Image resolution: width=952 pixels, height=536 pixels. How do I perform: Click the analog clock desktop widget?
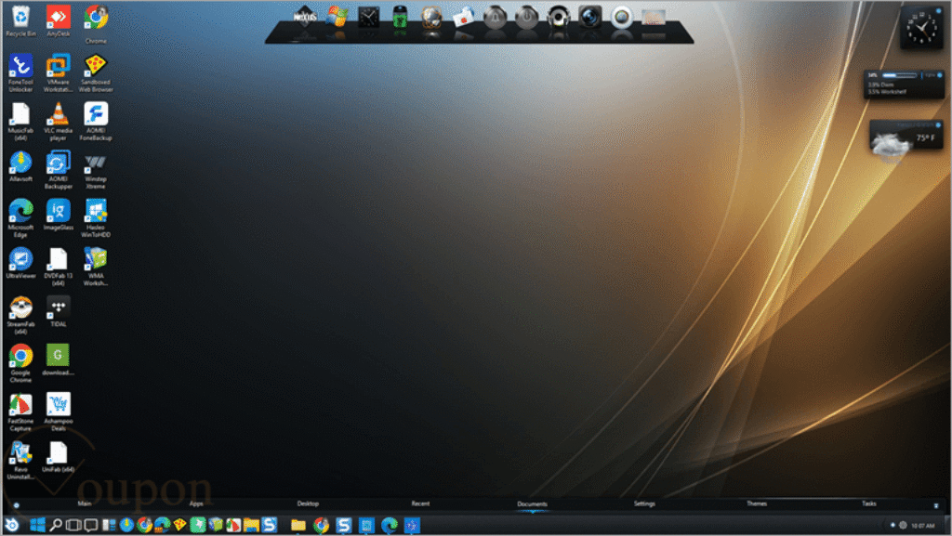[921, 27]
